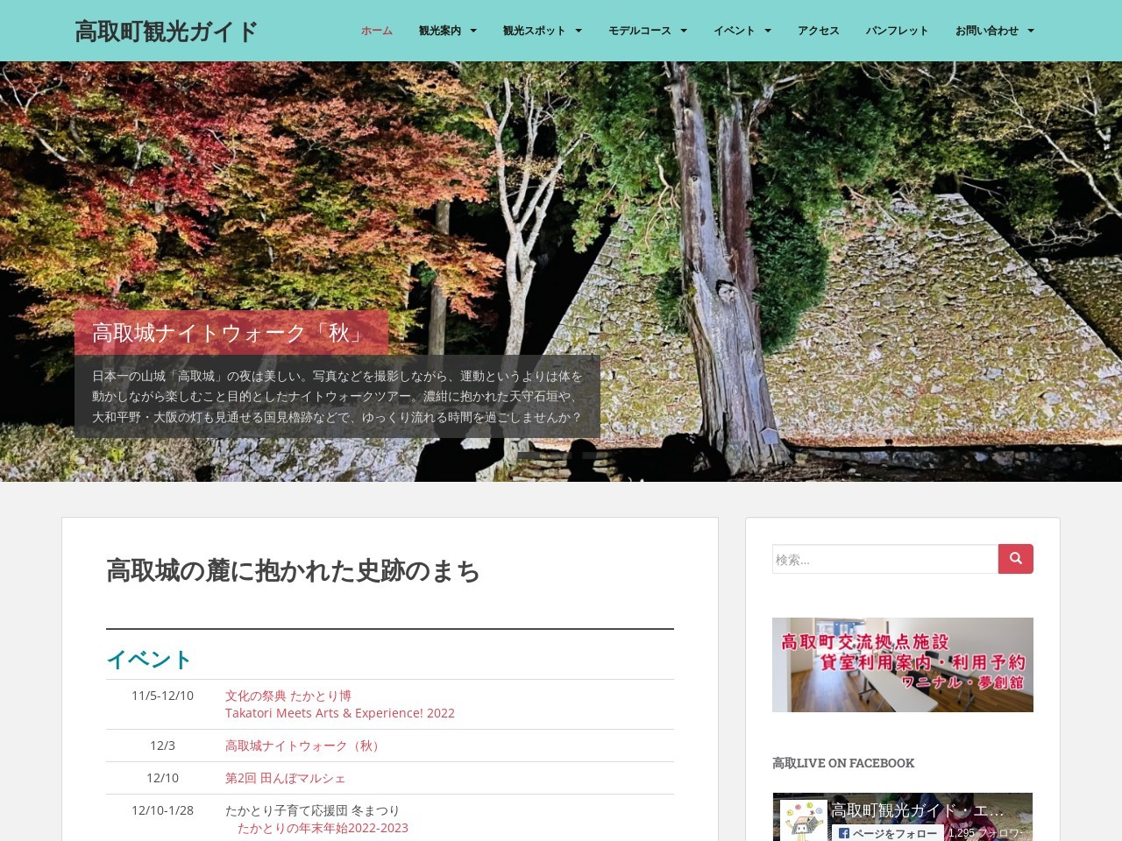Click the イベント section heading

click(149, 660)
